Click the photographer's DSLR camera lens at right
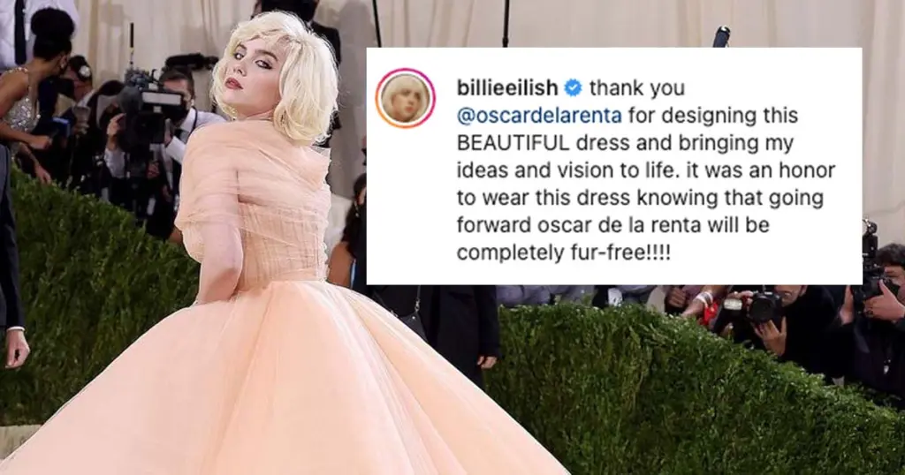This screenshot has width=905, height=475. click(763, 308)
